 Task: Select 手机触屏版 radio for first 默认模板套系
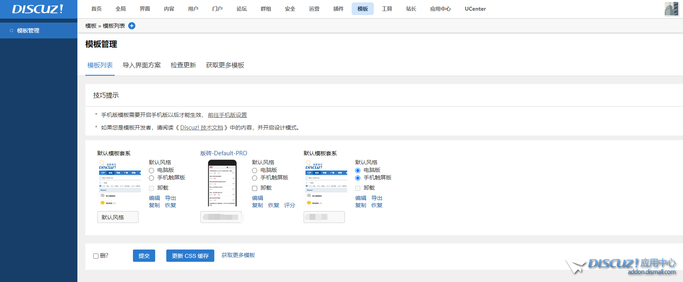tap(151, 178)
